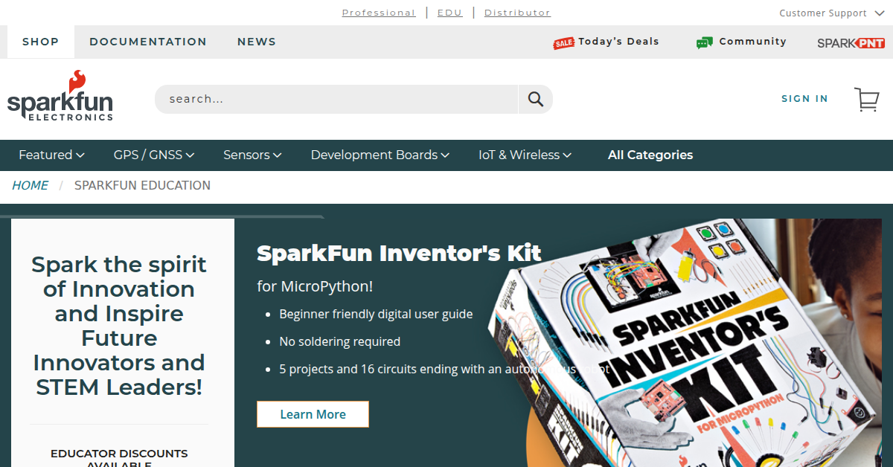Open the News tab
Image resolution: width=893 pixels, height=467 pixels.
[x=257, y=42]
